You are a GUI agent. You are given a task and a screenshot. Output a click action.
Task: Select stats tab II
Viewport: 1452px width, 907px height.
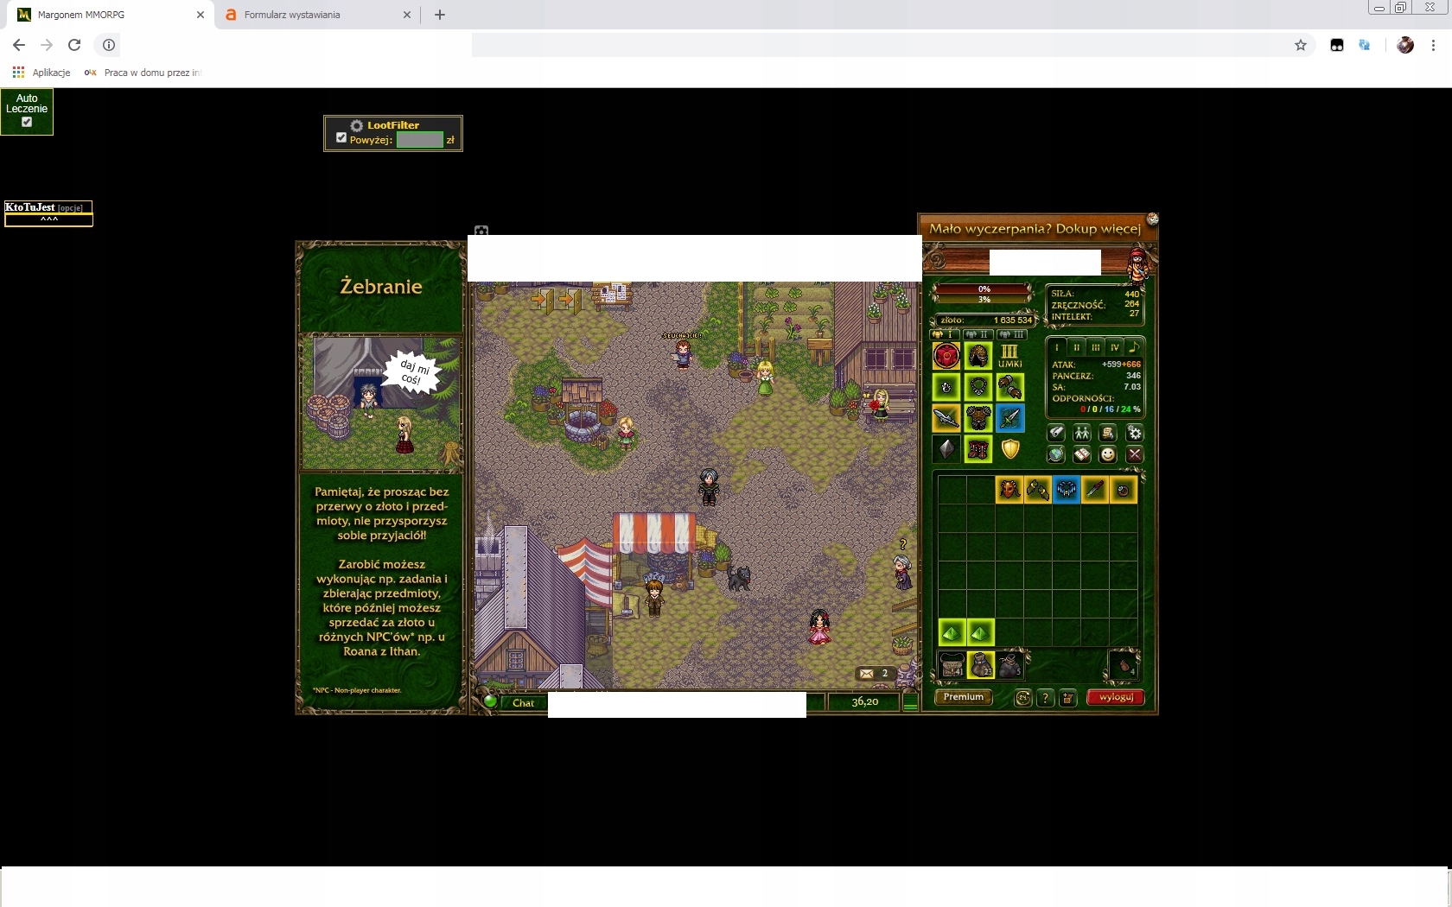pos(1076,347)
